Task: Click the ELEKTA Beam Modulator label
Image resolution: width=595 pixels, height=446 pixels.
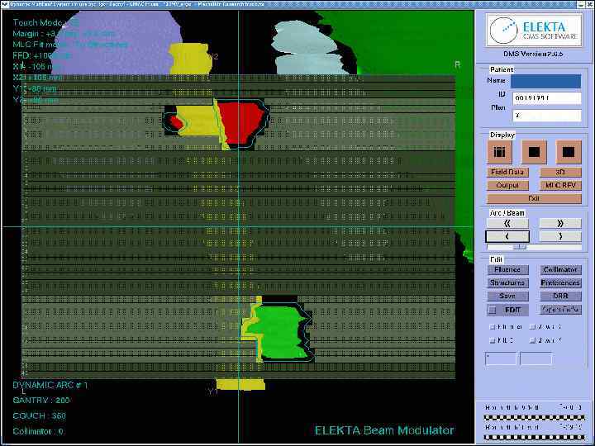Action: (384, 430)
